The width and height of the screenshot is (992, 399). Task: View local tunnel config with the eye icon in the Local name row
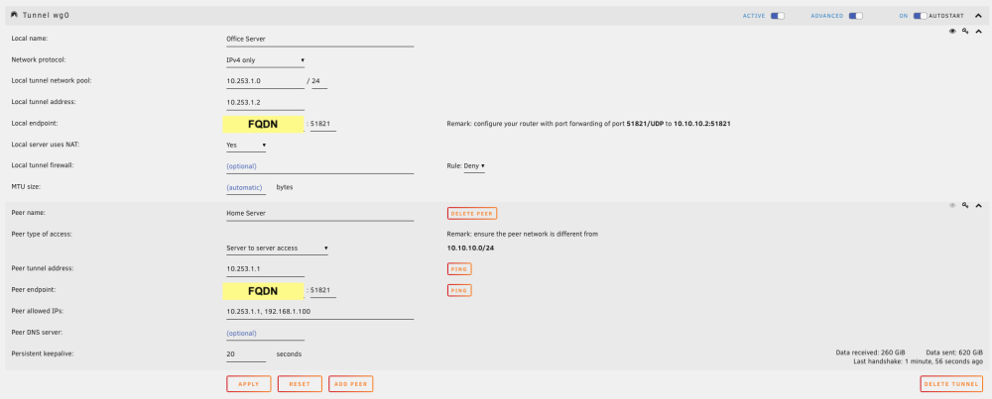tap(952, 31)
